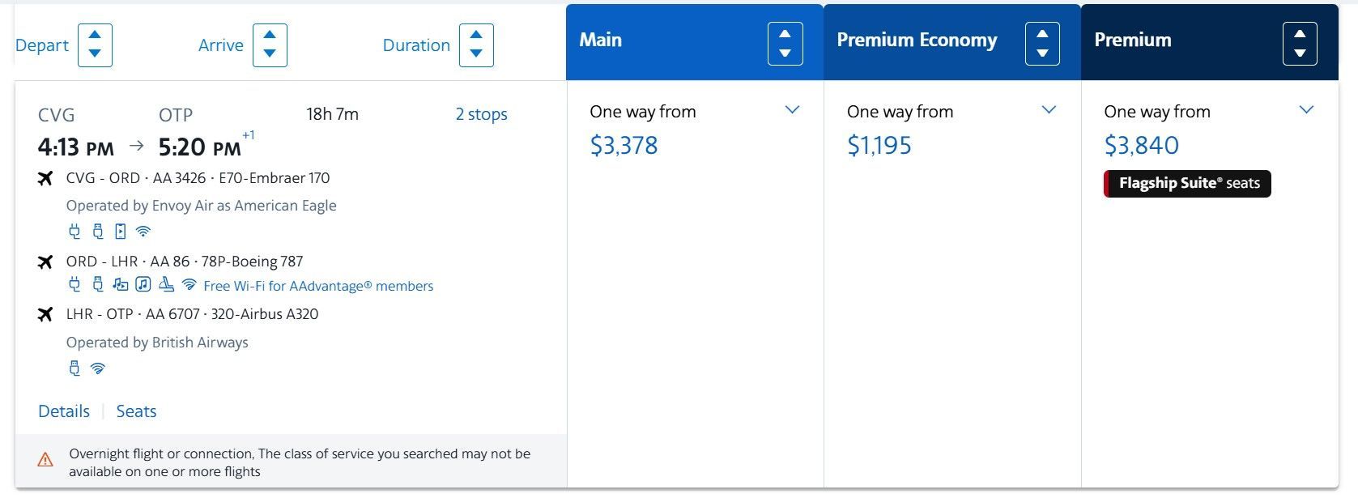Click the Wi-Fi icon on LHR-OTP flight
Image resolution: width=1358 pixels, height=498 pixels.
click(98, 368)
